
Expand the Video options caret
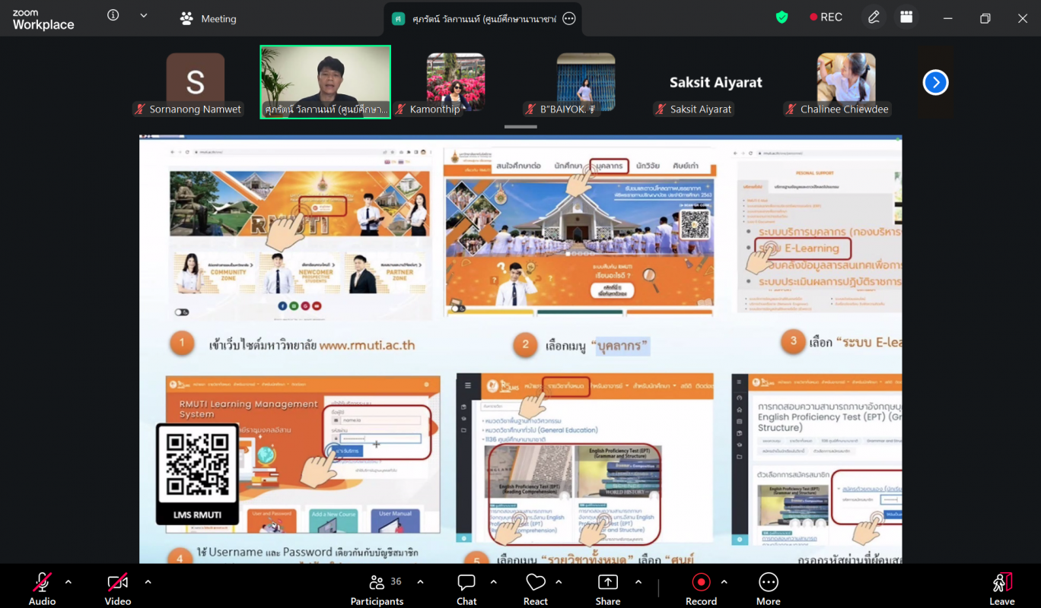[x=148, y=582]
